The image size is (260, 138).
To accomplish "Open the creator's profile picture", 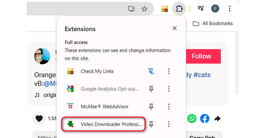I will coord(42,56).
